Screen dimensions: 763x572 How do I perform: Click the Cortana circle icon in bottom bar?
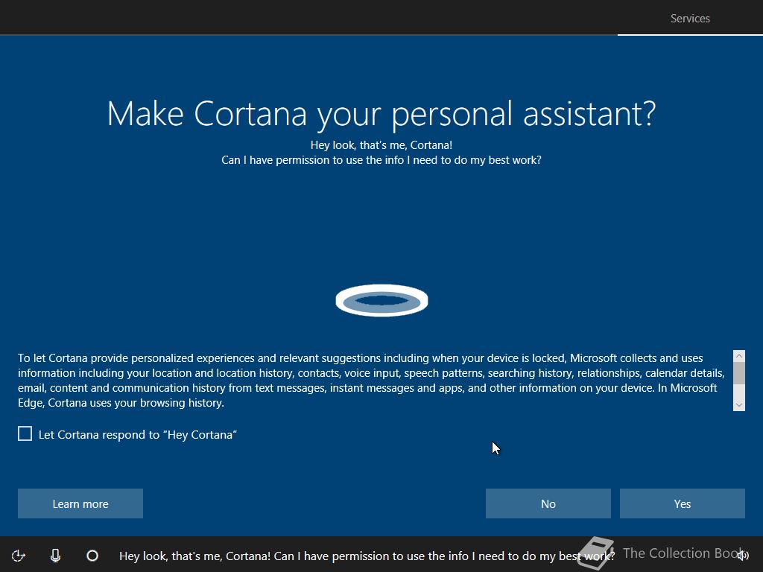pos(92,556)
